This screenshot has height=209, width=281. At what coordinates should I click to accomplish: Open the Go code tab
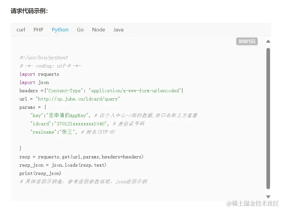(x=80, y=30)
